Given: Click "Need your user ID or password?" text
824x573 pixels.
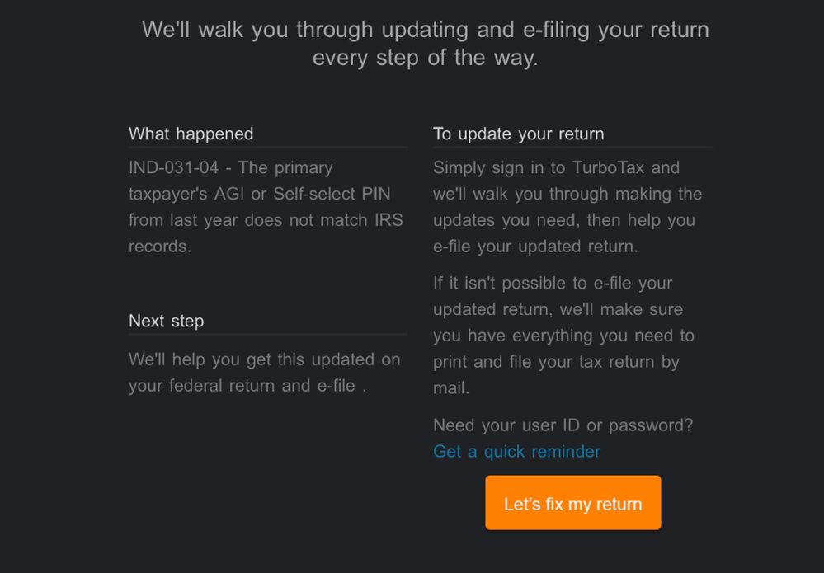Looking at the screenshot, I should tap(563, 425).
